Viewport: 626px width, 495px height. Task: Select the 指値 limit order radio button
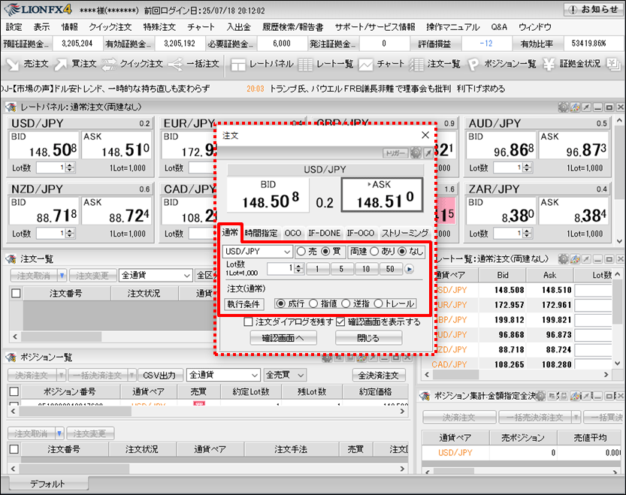click(313, 303)
